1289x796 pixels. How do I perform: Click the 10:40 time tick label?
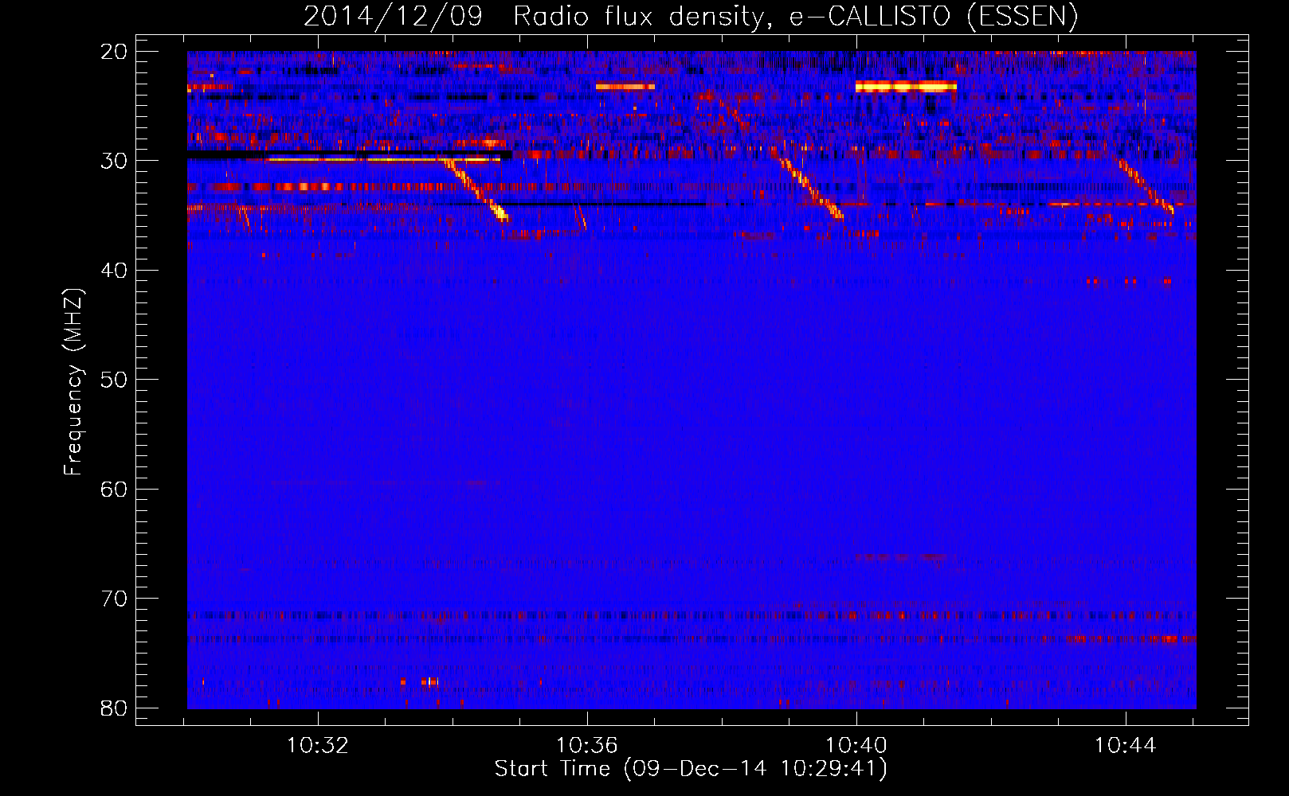[856, 746]
